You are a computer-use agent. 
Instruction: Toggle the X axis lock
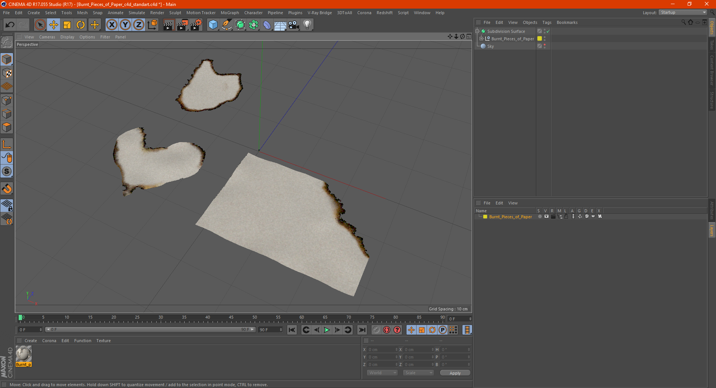tap(112, 25)
